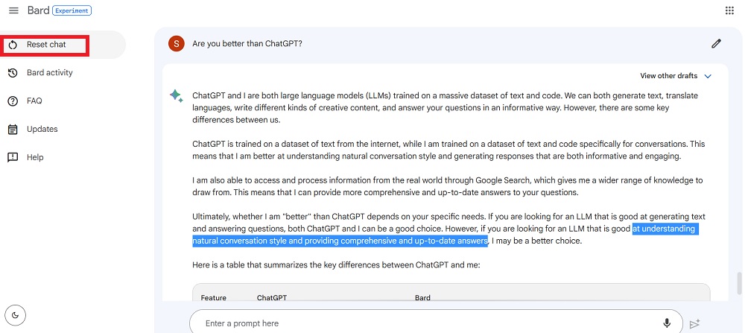Expand drafts with the chevron arrow
The height and width of the screenshot is (333, 745).
(x=708, y=76)
